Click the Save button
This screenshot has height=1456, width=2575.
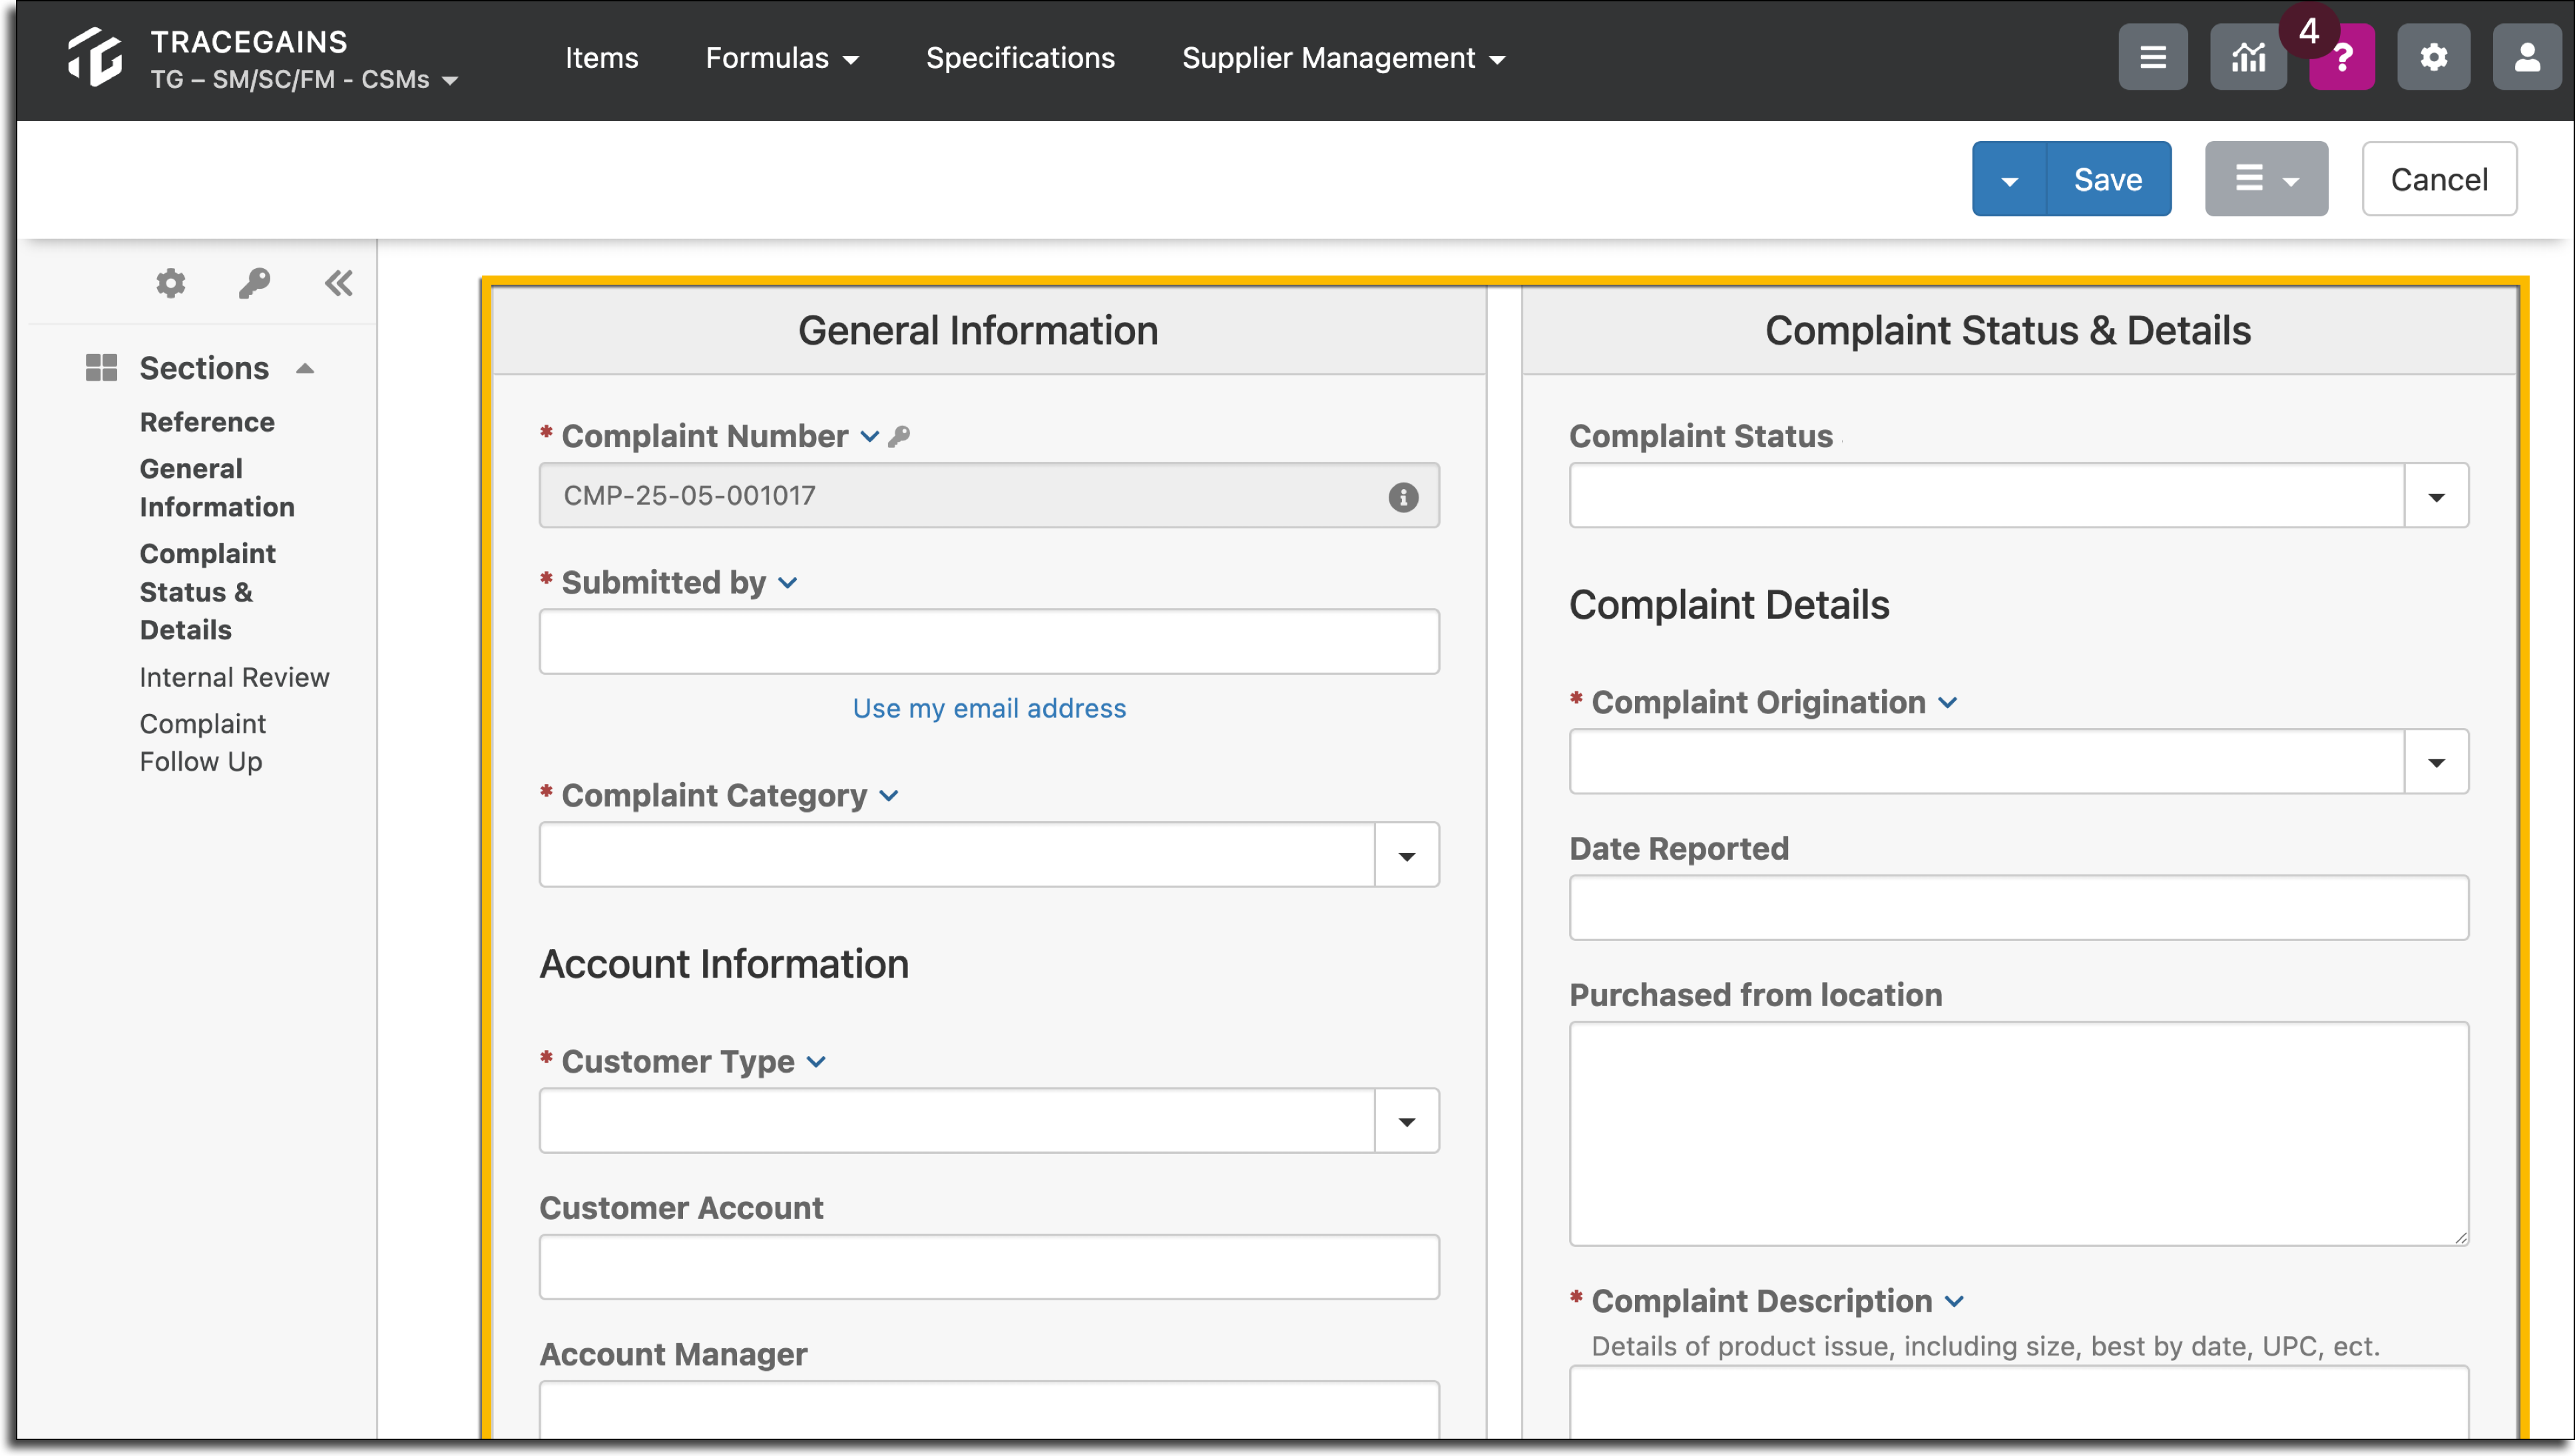click(x=2108, y=180)
